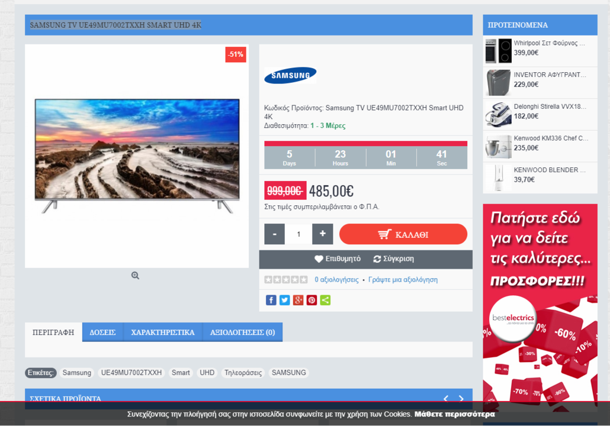Click the UE49MU7002TXXH tag
Screen dimensions: 610x426
click(x=131, y=373)
